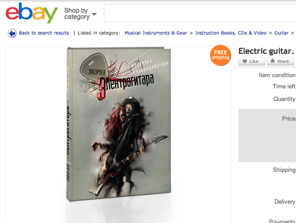The image size is (296, 223).
Task: Click the orange FREE shipping badge
Action: 220,55
